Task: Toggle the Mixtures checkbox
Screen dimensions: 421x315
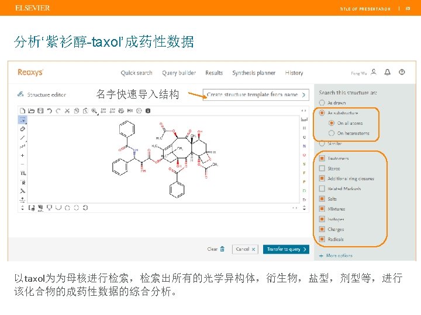Action: [322, 209]
